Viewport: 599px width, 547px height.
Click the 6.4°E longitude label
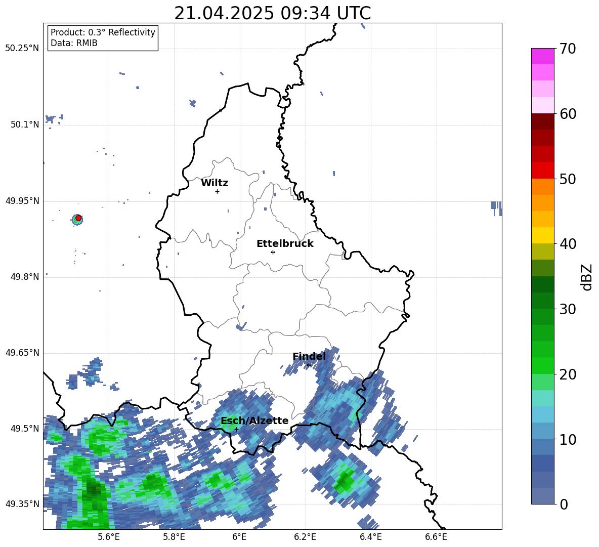point(370,537)
